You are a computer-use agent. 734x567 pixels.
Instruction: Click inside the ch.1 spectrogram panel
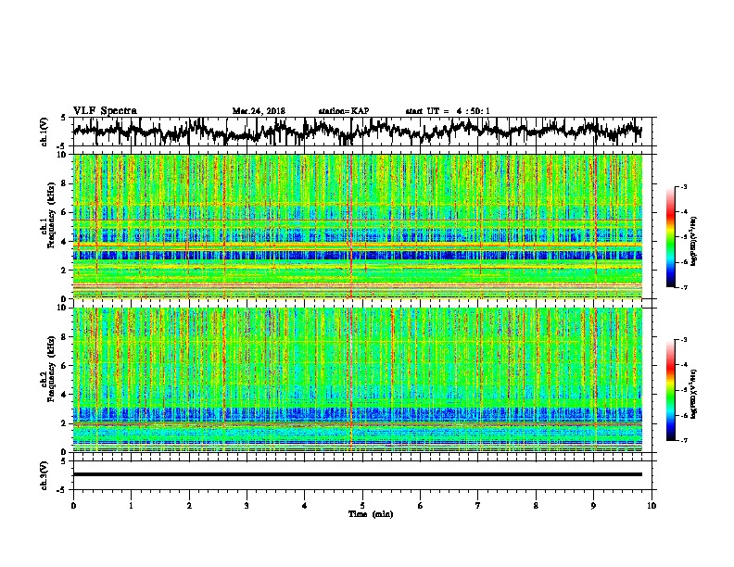coord(357,226)
